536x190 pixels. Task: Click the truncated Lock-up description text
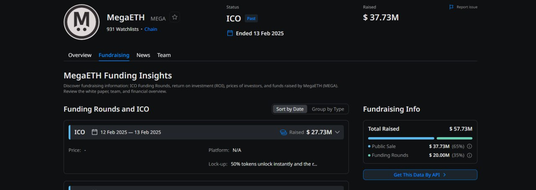tap(274, 164)
